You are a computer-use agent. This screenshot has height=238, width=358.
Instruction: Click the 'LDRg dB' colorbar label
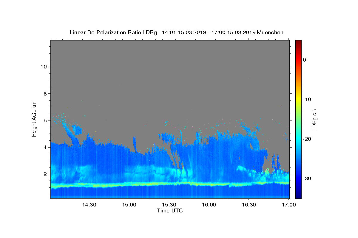[x=314, y=119]
